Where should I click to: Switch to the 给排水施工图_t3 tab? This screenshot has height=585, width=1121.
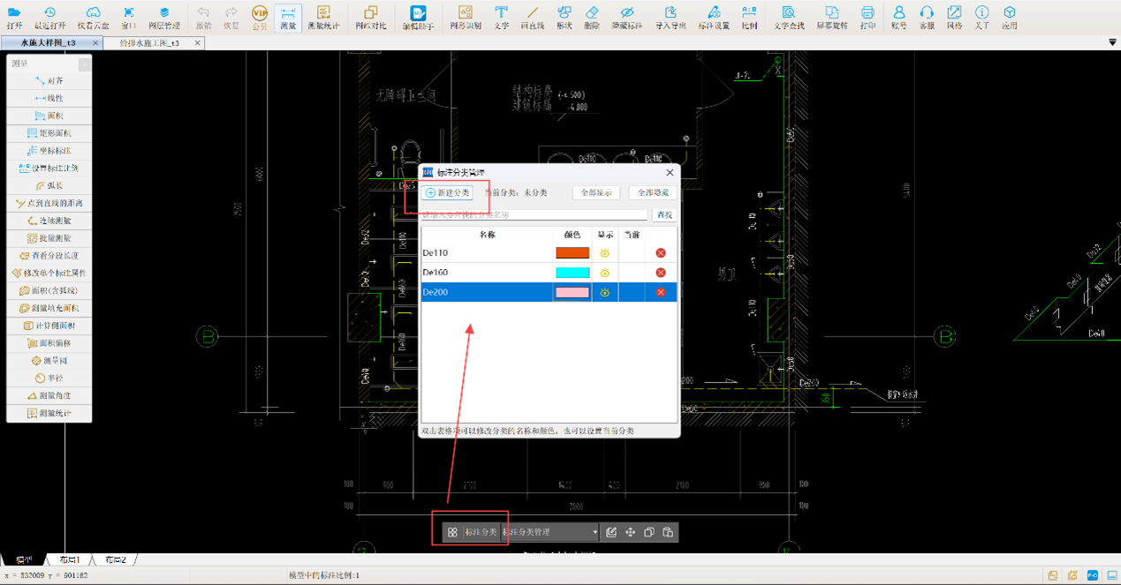pyautogui.click(x=148, y=42)
